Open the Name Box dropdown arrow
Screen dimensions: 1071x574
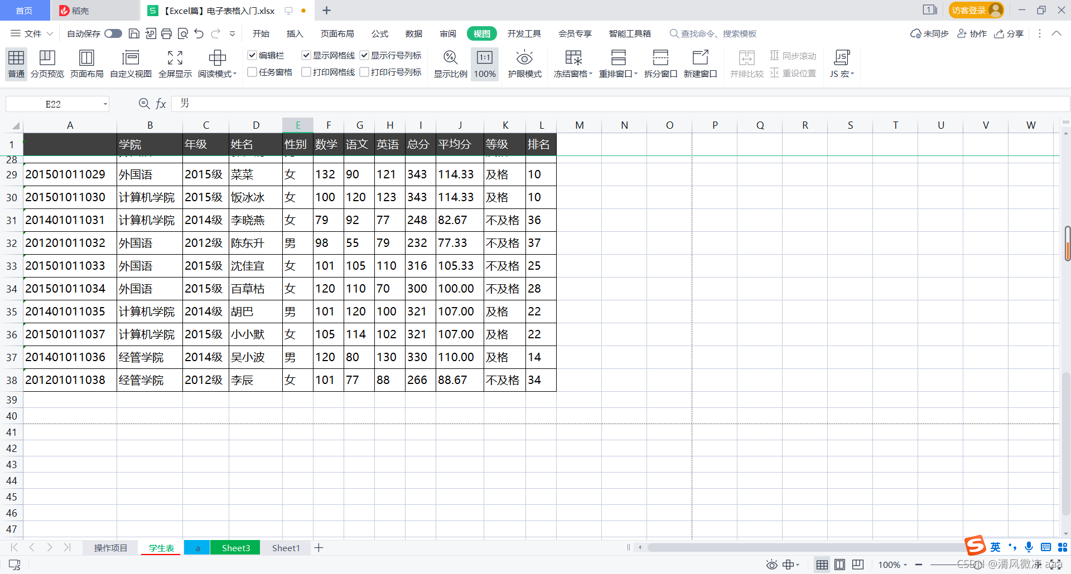pos(105,104)
